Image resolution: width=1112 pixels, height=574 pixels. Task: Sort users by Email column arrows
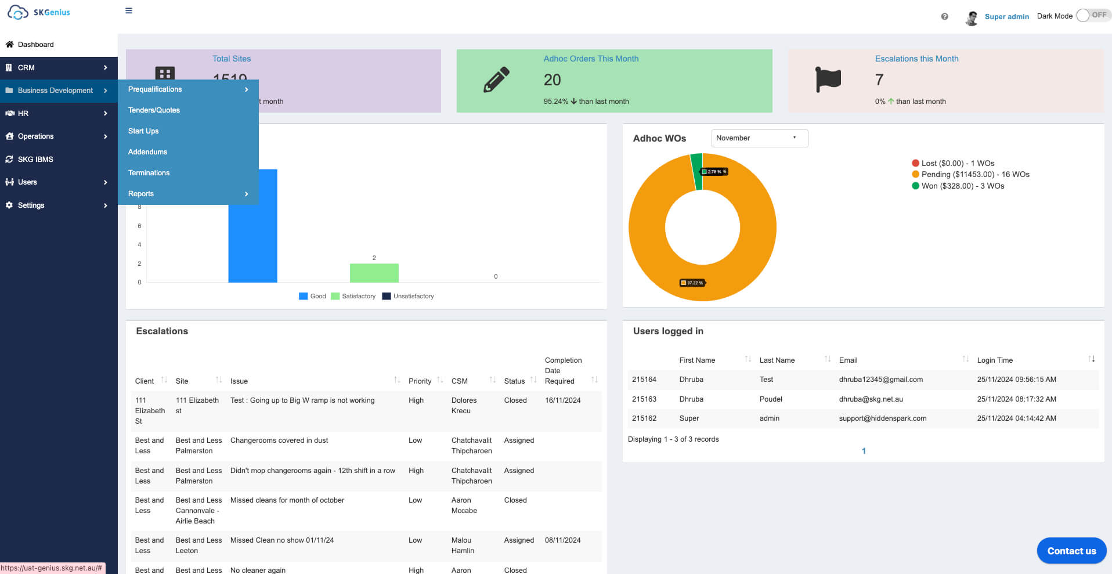coord(966,359)
